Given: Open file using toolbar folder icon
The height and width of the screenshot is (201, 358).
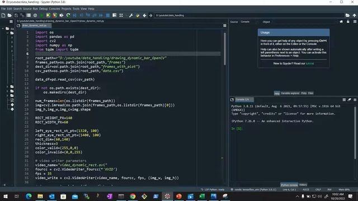Looking at the screenshot, I should pos(10,15).
